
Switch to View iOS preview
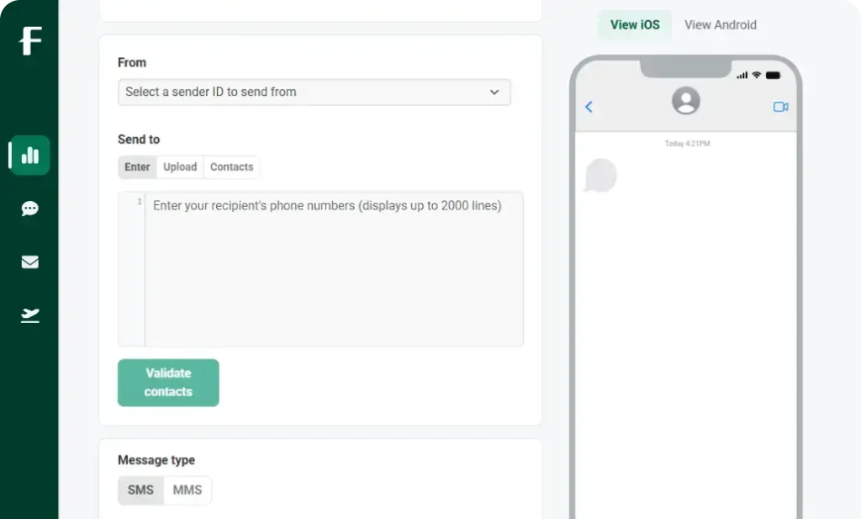[x=635, y=25]
